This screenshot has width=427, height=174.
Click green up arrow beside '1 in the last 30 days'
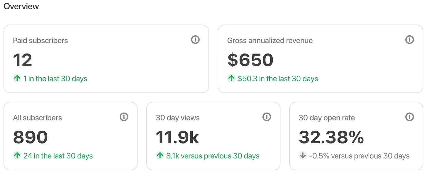point(17,78)
